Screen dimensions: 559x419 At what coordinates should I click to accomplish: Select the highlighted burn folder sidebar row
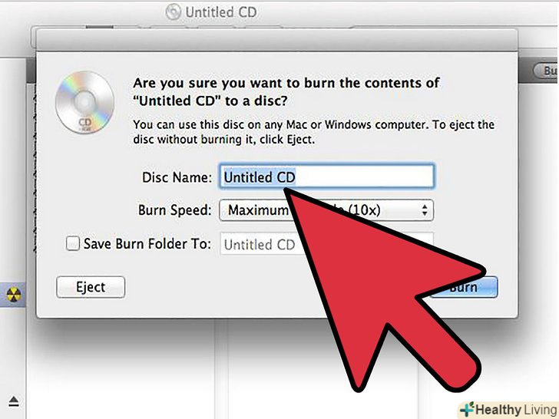point(13,295)
